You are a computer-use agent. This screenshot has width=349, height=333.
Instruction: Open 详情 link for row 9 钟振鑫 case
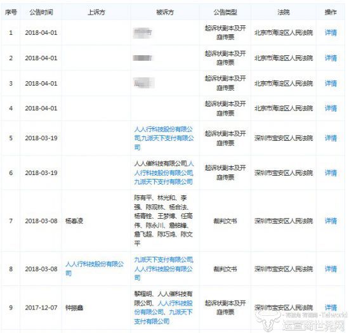click(331, 308)
